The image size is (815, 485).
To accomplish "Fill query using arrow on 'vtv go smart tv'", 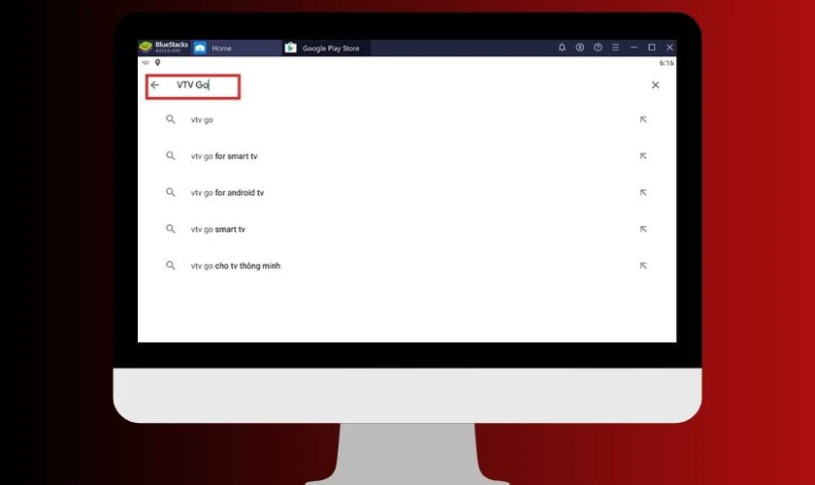I will pos(643,229).
